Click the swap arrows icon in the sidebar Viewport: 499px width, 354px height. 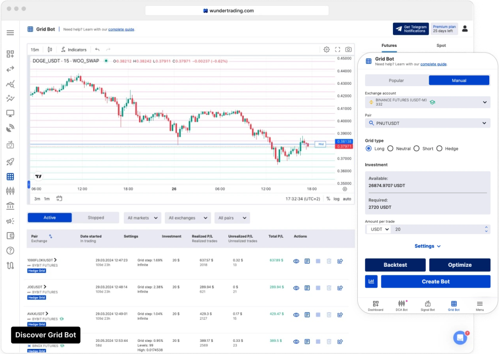10,69
